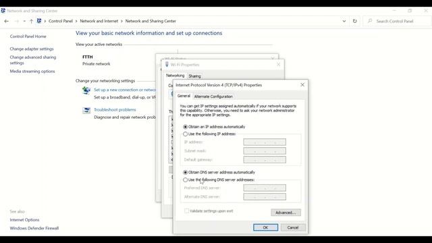Close the Wi-Fi Properties dialog
This screenshot has width=432, height=243.
(x=278, y=65)
